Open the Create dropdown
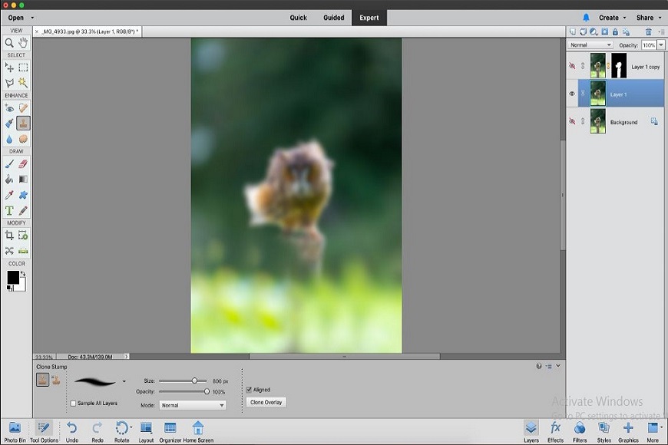Screen dimensions: 668x445 [613, 18]
